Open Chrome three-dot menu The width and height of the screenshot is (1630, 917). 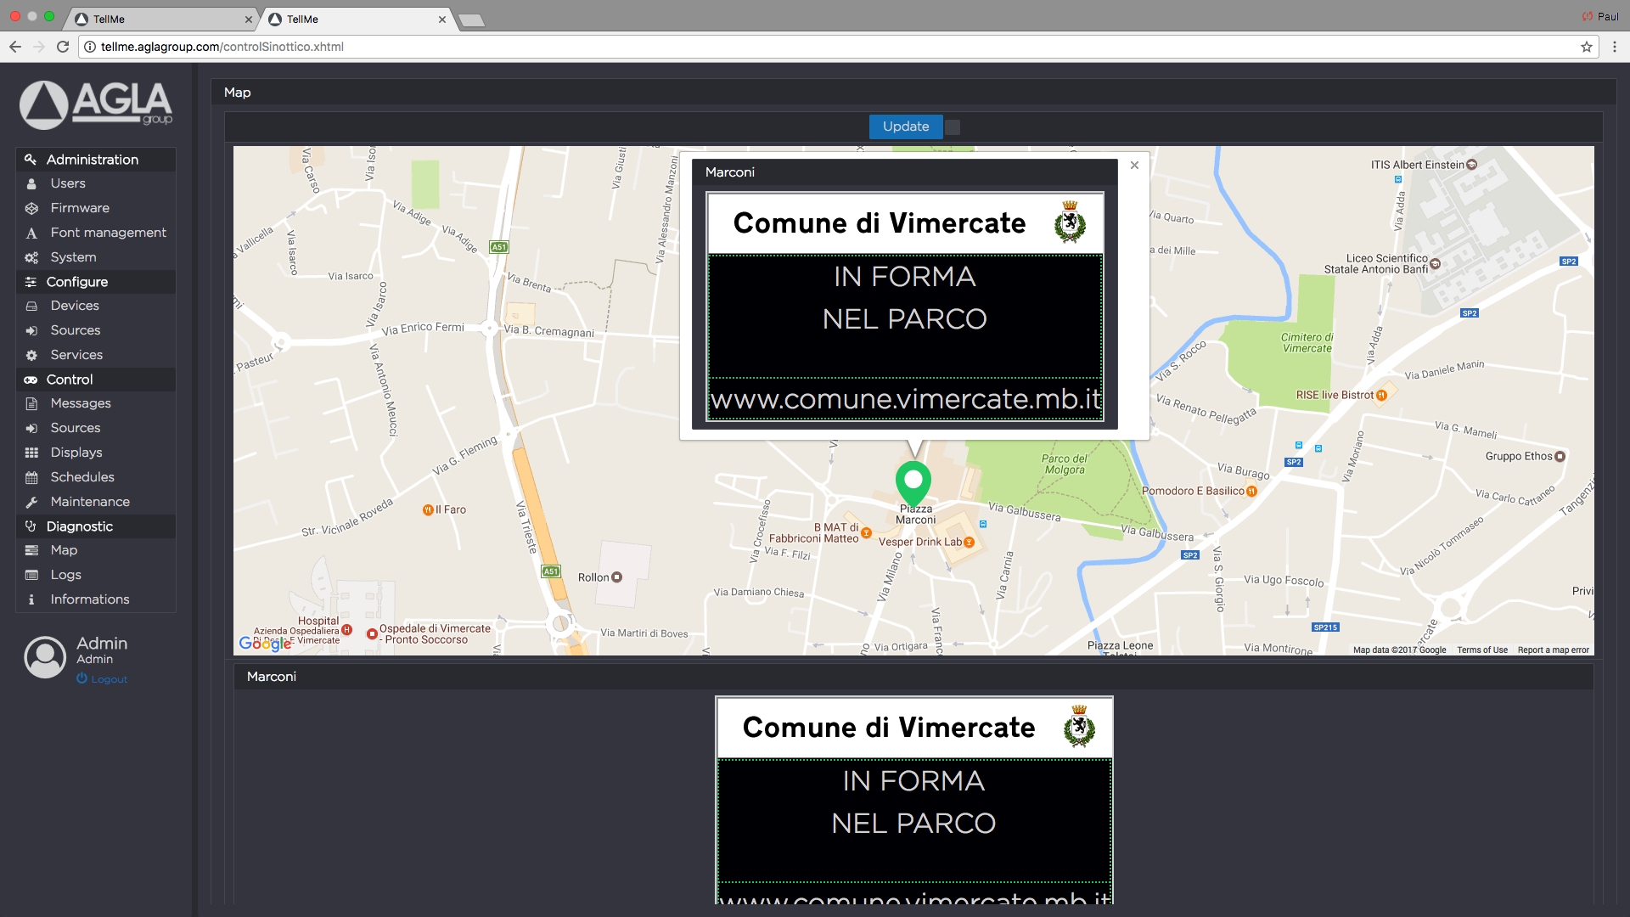[x=1615, y=47]
